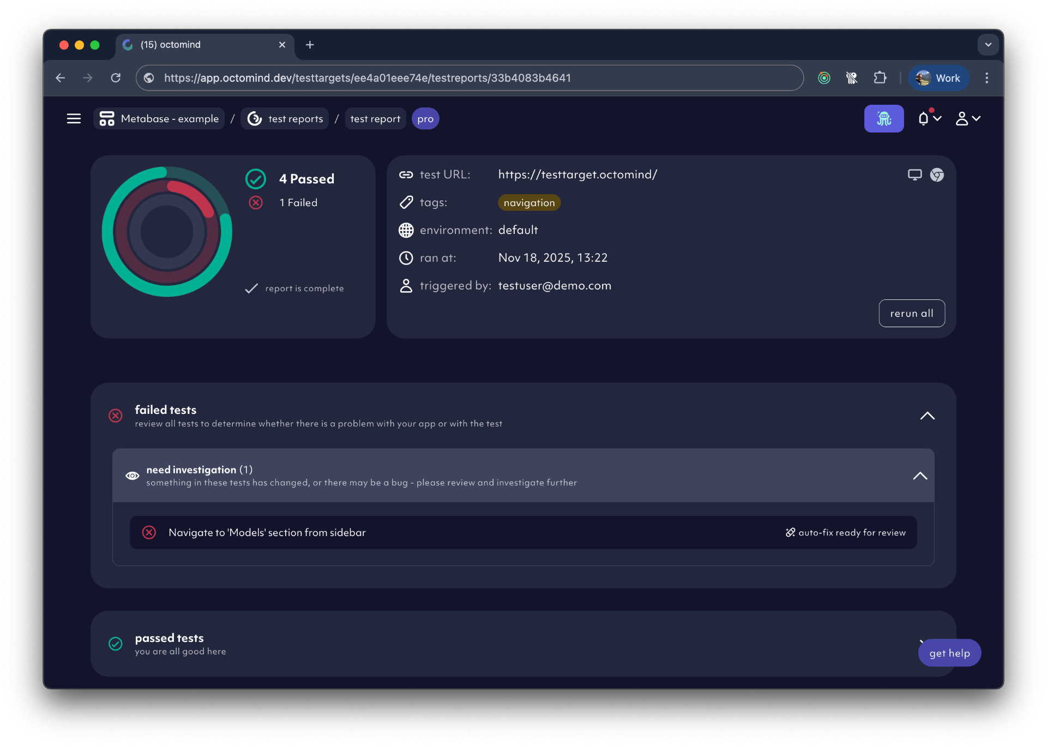Collapse the failed tests section

(x=927, y=416)
